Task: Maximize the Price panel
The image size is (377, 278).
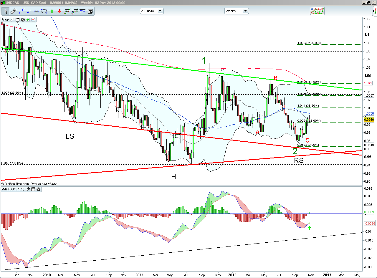Action: pyautogui.click(x=17, y=20)
